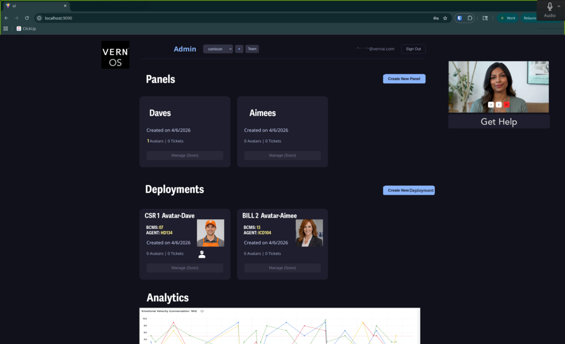Open the Team menu item
This screenshot has height=344, width=565.
click(252, 49)
